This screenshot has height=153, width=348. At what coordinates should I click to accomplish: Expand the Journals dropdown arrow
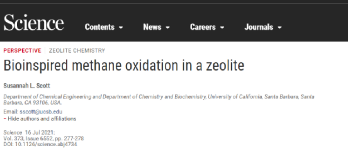(x=280, y=28)
